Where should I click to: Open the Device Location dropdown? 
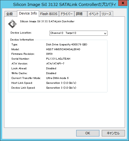tap(78, 33)
